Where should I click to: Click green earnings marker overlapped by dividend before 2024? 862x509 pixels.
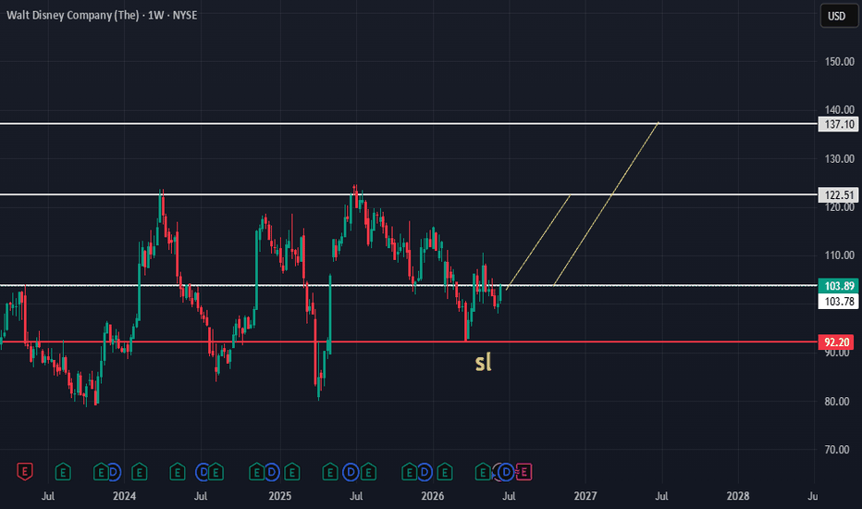pos(100,472)
